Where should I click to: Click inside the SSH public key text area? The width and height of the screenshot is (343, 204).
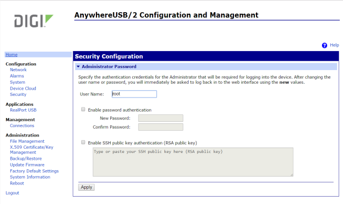(x=193, y=162)
